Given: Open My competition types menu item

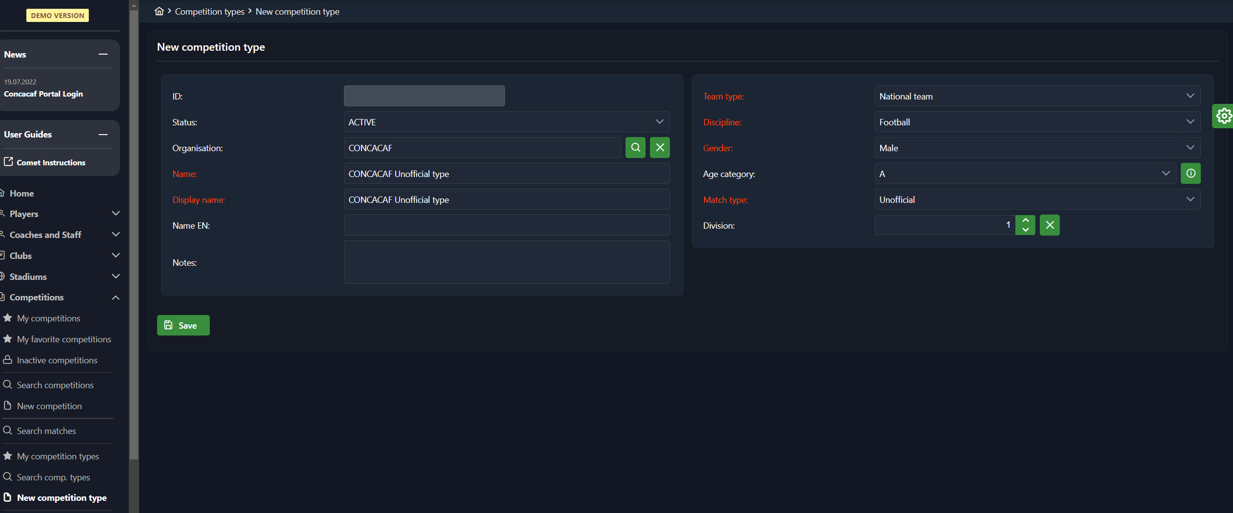Looking at the screenshot, I should tap(58, 456).
